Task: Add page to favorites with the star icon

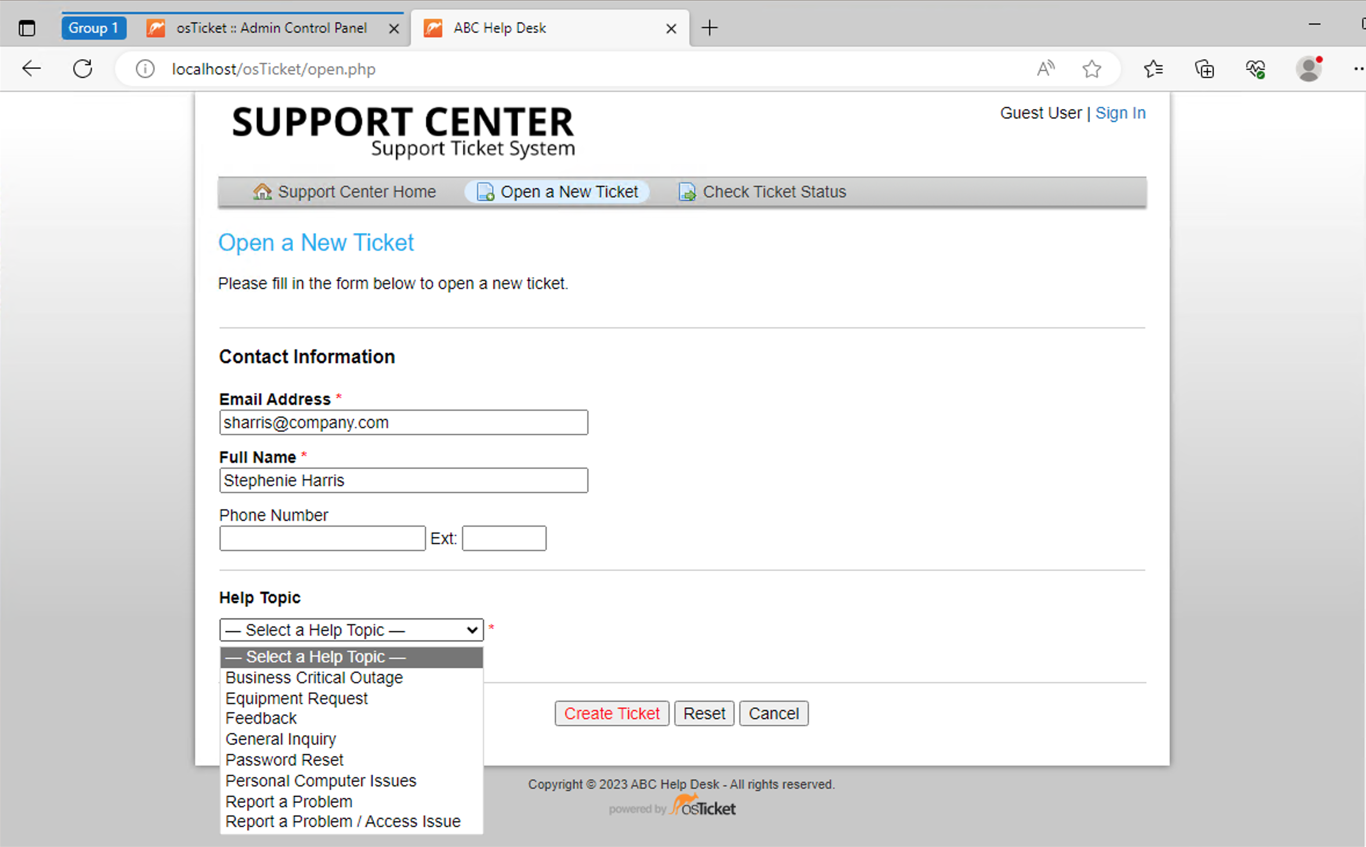Action: [x=1092, y=69]
